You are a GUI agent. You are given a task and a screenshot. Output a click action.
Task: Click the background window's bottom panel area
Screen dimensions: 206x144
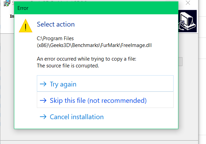pyautogui.click(x=102, y=142)
